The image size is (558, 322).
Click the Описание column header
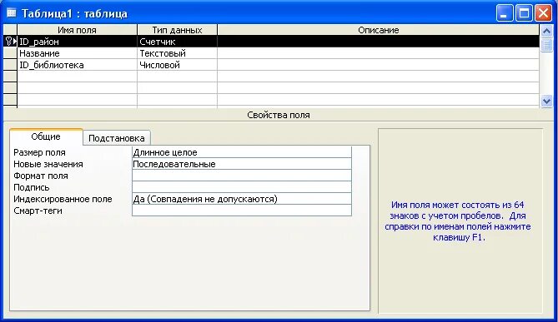tap(379, 30)
